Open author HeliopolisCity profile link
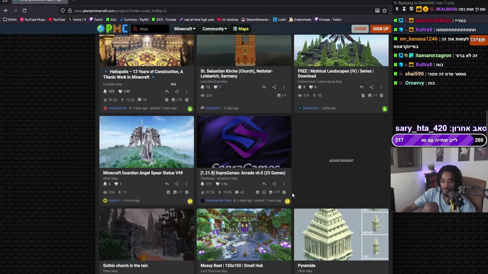The height and width of the screenshot is (274, 488). click(117, 108)
